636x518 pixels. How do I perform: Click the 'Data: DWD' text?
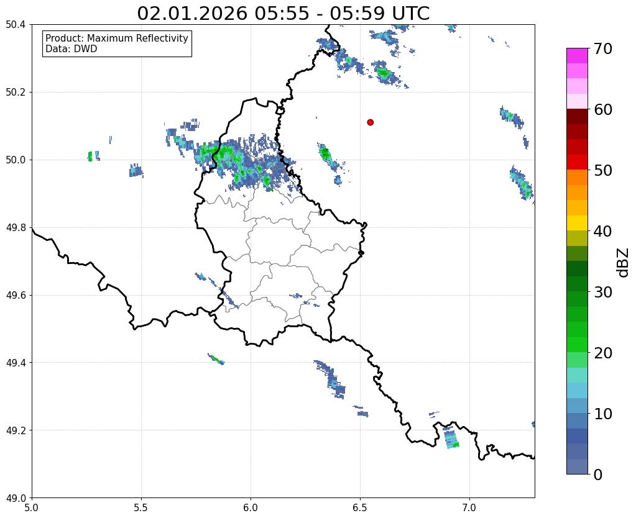pos(71,48)
